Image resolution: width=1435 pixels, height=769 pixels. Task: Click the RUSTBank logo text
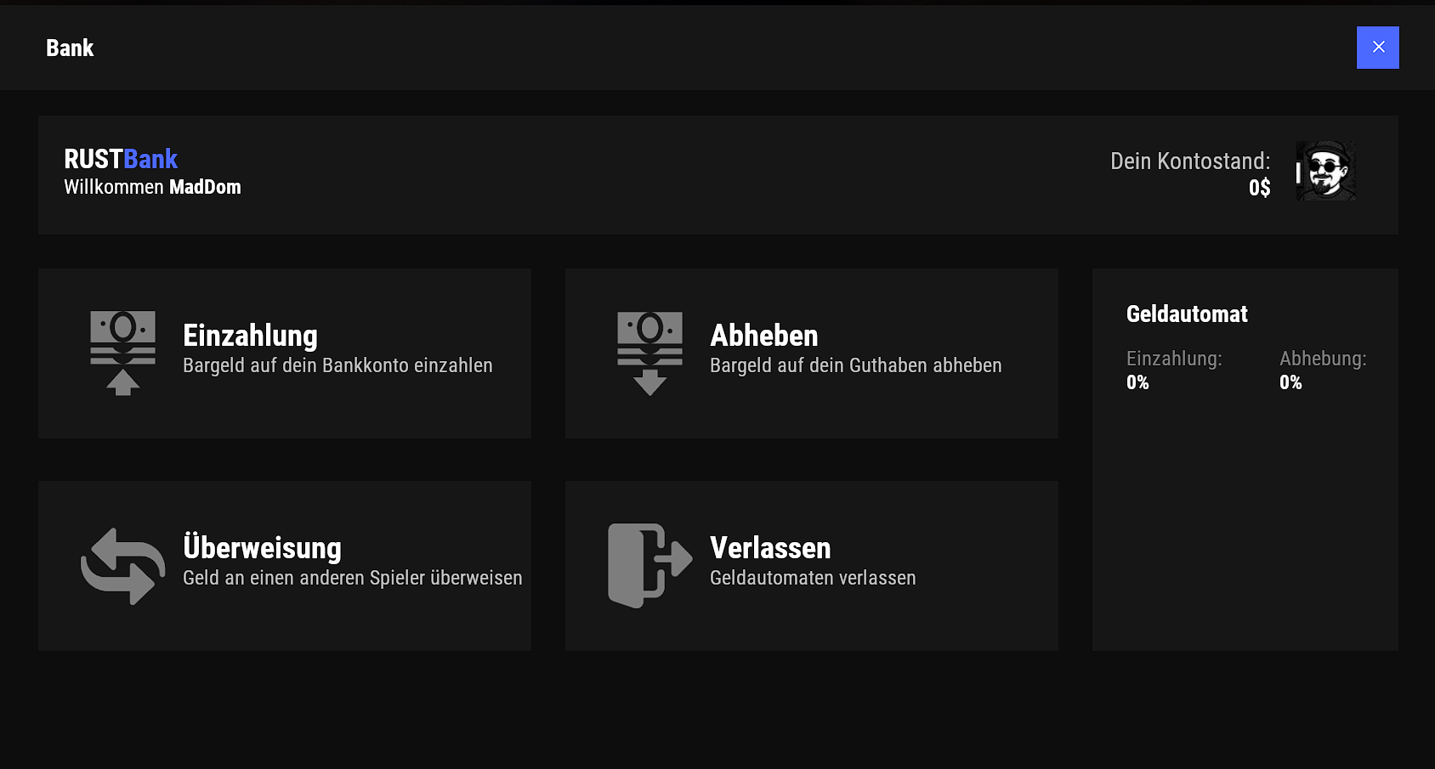coord(121,159)
